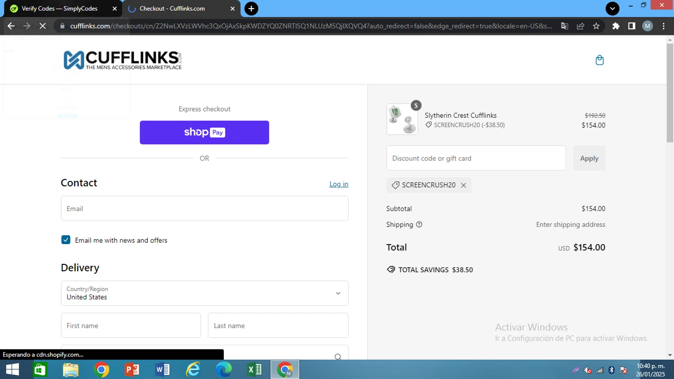The height and width of the screenshot is (379, 674).
Task: Open Microsoft Edge from the taskbar
Action: pos(223,370)
